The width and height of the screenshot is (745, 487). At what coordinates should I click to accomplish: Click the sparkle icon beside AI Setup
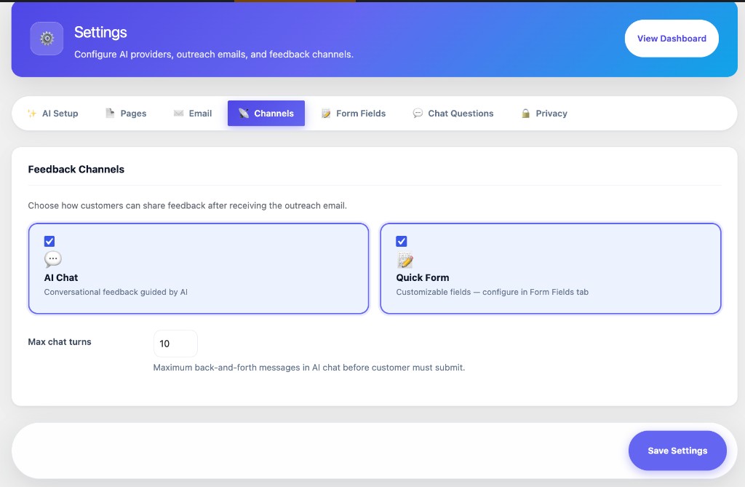(32, 113)
